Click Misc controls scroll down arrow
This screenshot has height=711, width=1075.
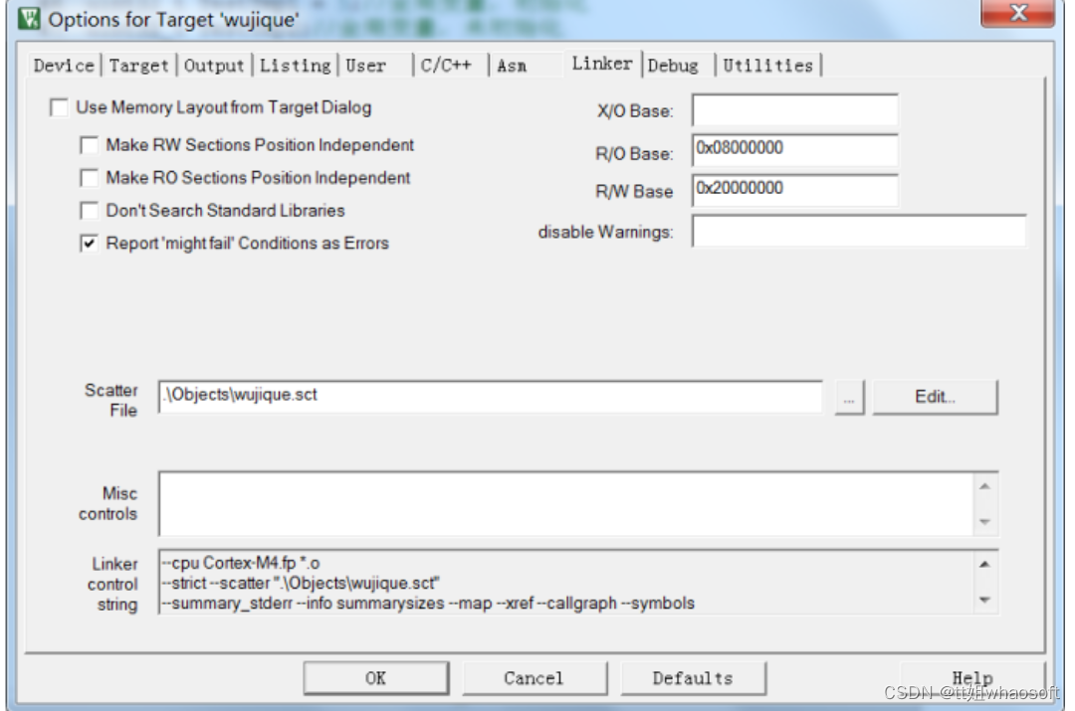985,522
